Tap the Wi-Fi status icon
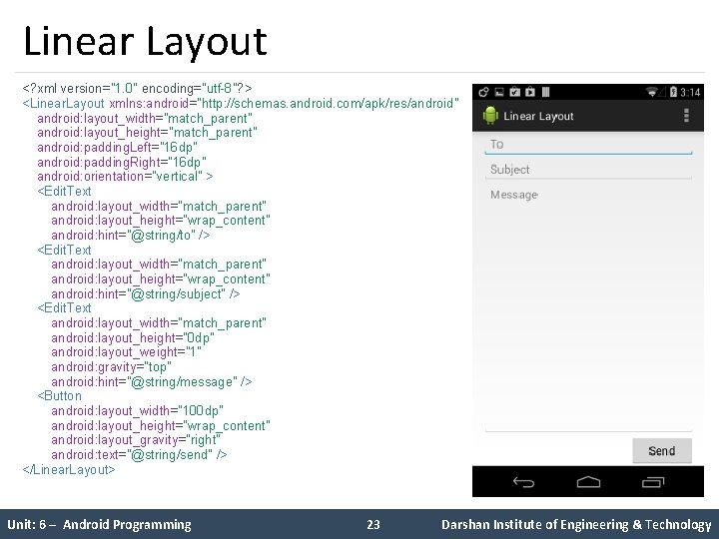Image resolution: width=719 pixels, height=539 pixels. point(651,92)
